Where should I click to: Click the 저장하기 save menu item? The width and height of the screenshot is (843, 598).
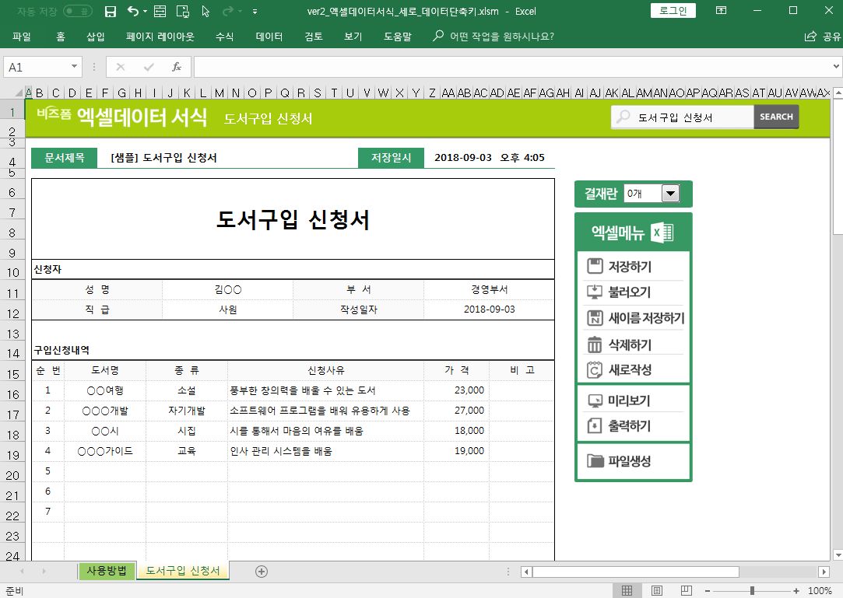630,267
